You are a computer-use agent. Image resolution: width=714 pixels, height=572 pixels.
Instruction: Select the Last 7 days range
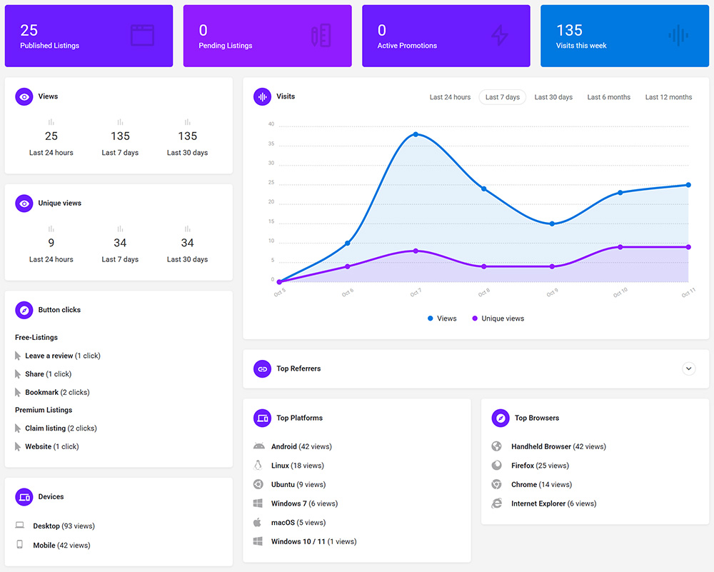[x=503, y=97]
